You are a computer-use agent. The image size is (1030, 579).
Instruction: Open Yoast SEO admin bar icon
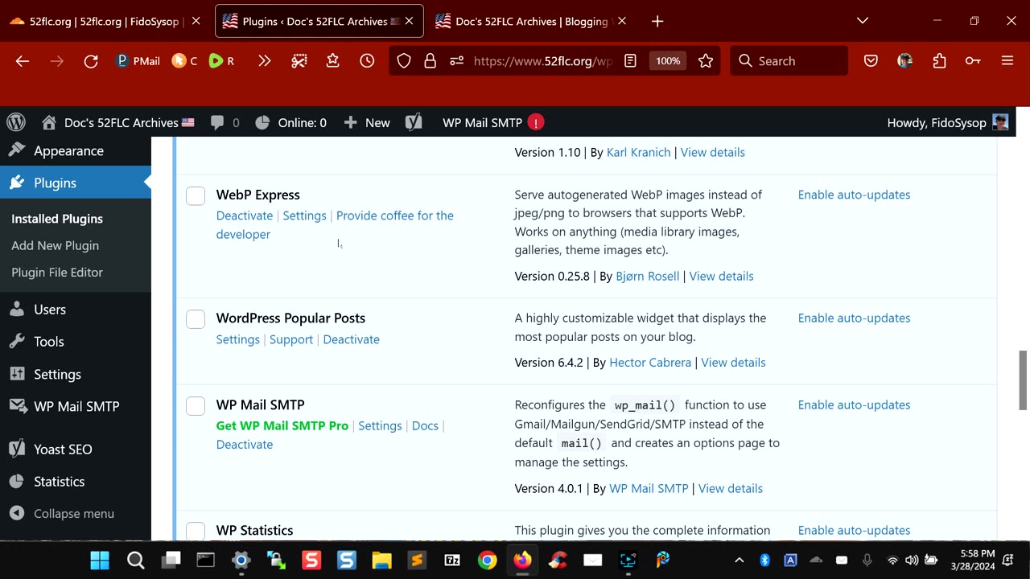[x=414, y=122]
